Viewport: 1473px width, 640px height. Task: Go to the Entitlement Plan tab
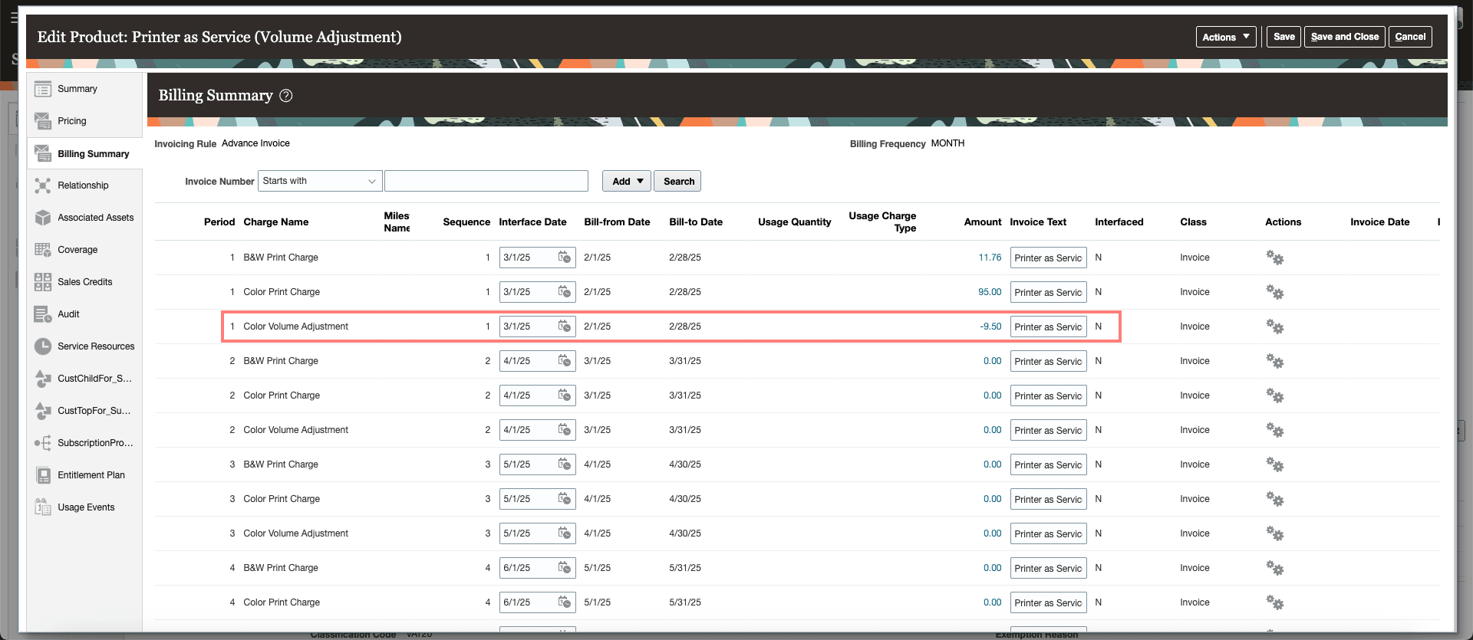(84, 475)
